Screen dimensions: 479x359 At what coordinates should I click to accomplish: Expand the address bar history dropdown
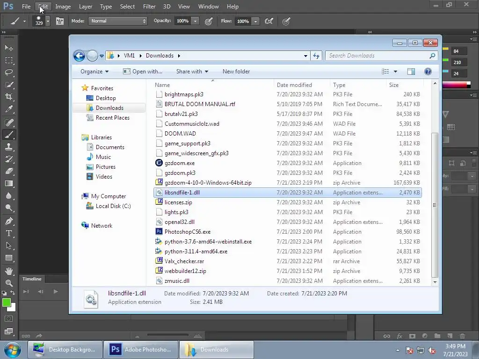[x=305, y=56]
